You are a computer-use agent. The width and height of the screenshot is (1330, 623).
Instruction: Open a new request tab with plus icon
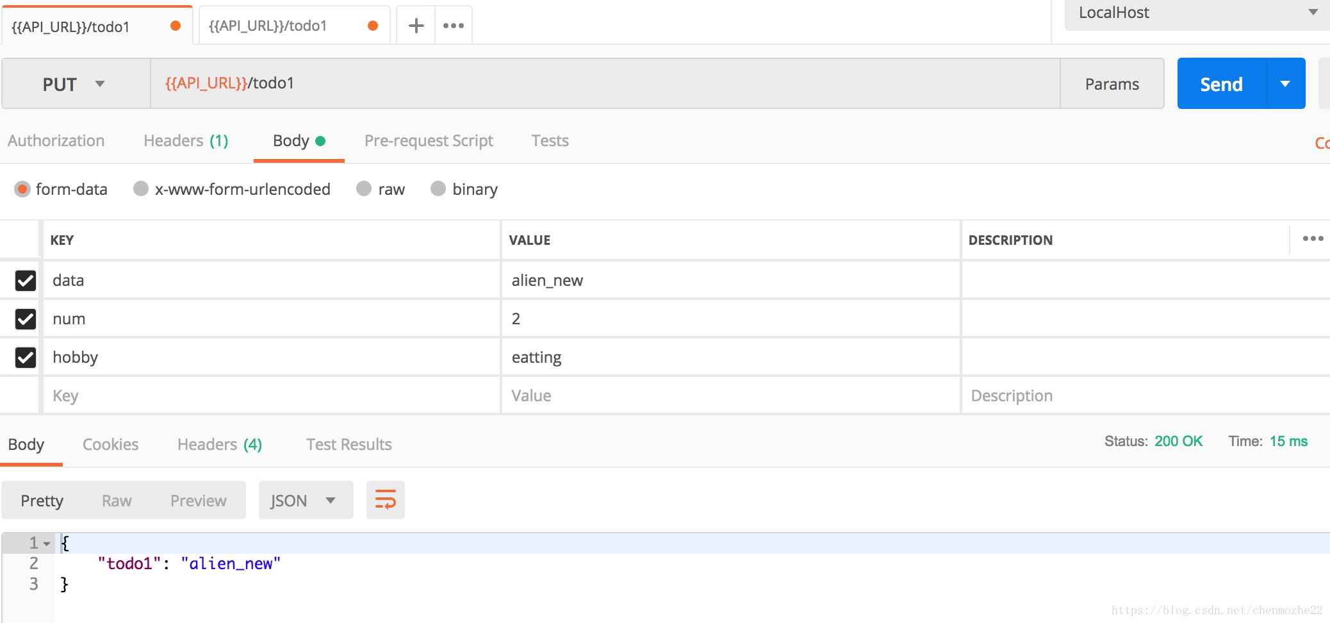click(x=416, y=26)
